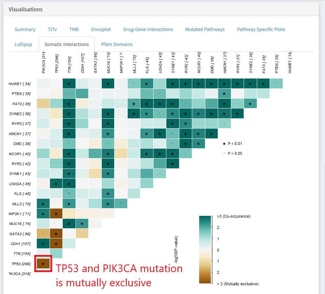Click the GATA3 [ 96] row label

coord(20,234)
